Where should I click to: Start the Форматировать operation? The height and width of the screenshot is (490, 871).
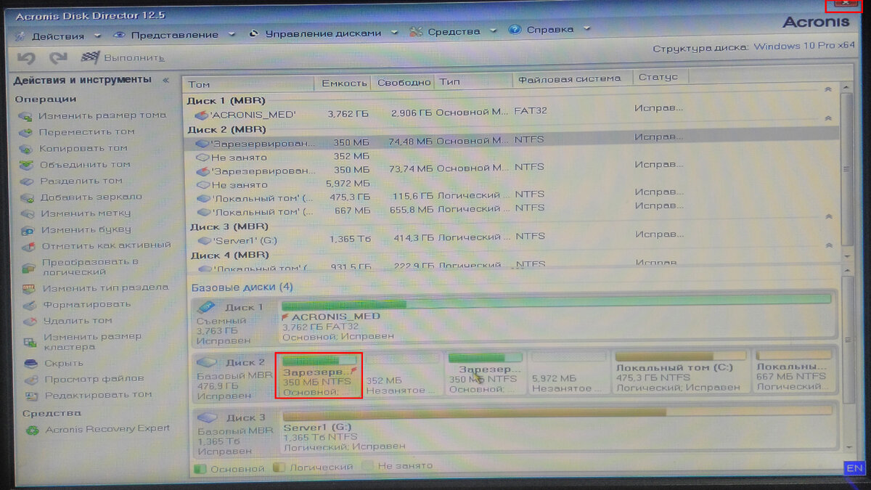77,304
